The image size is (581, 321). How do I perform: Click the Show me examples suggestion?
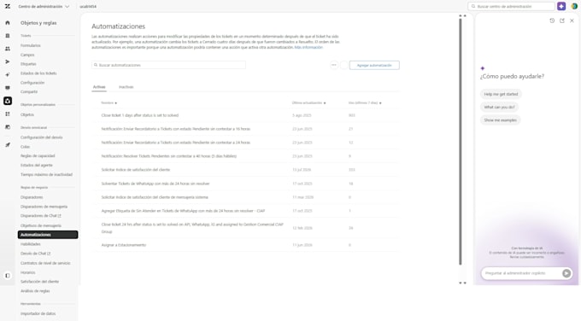500,120
